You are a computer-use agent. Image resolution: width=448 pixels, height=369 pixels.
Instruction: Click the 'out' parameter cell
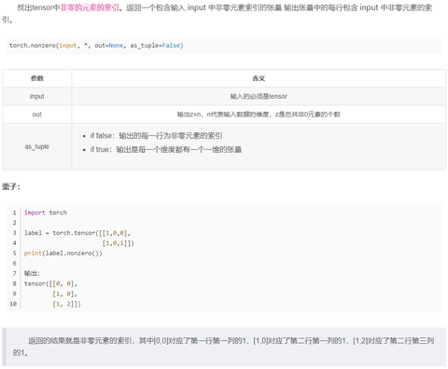[37, 115]
